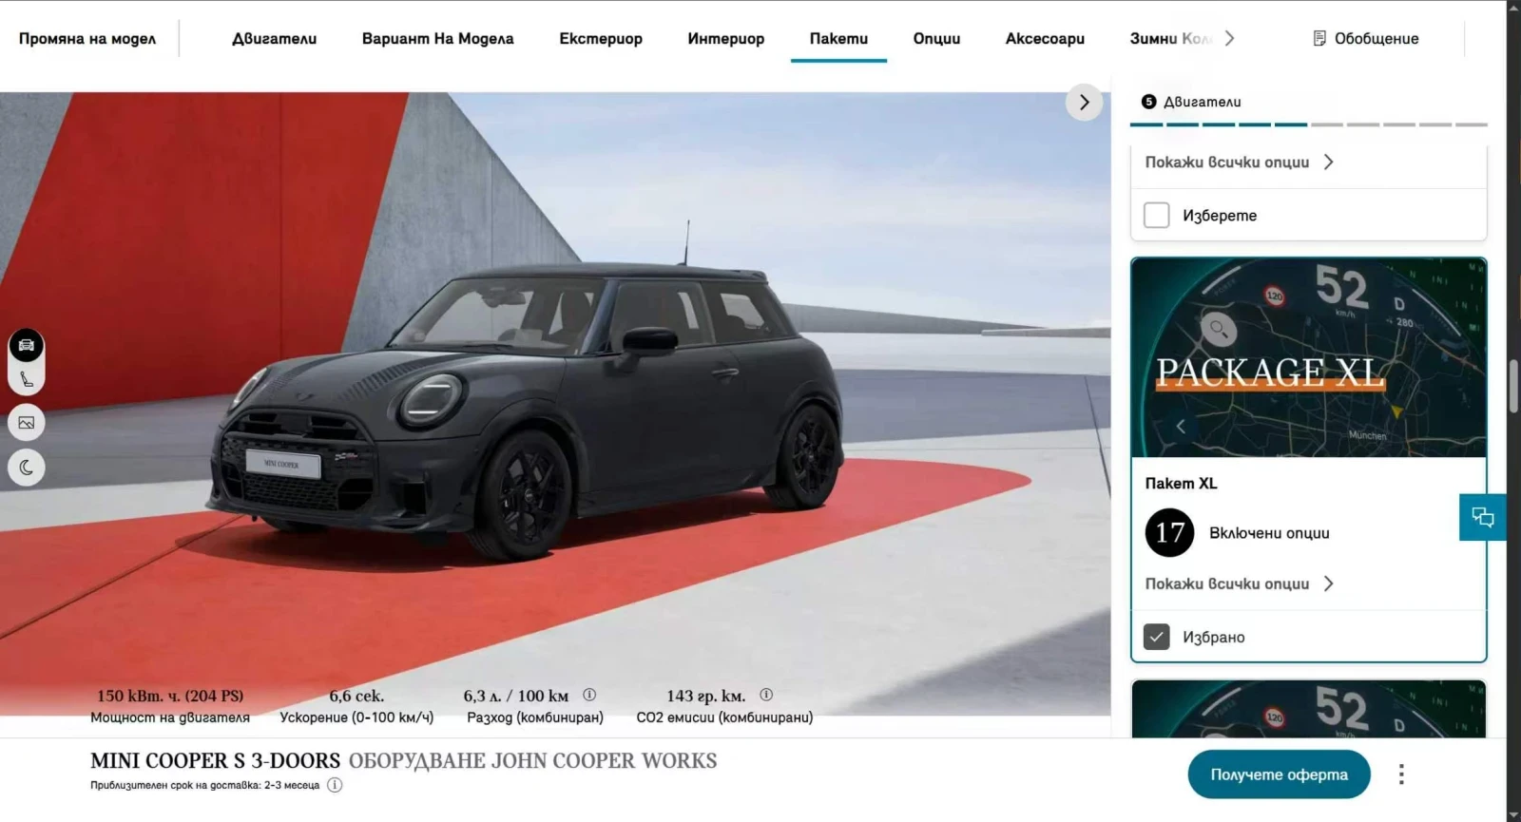The width and height of the screenshot is (1521, 822).
Task: Open the Аксесоари tab
Action: 1045,39
